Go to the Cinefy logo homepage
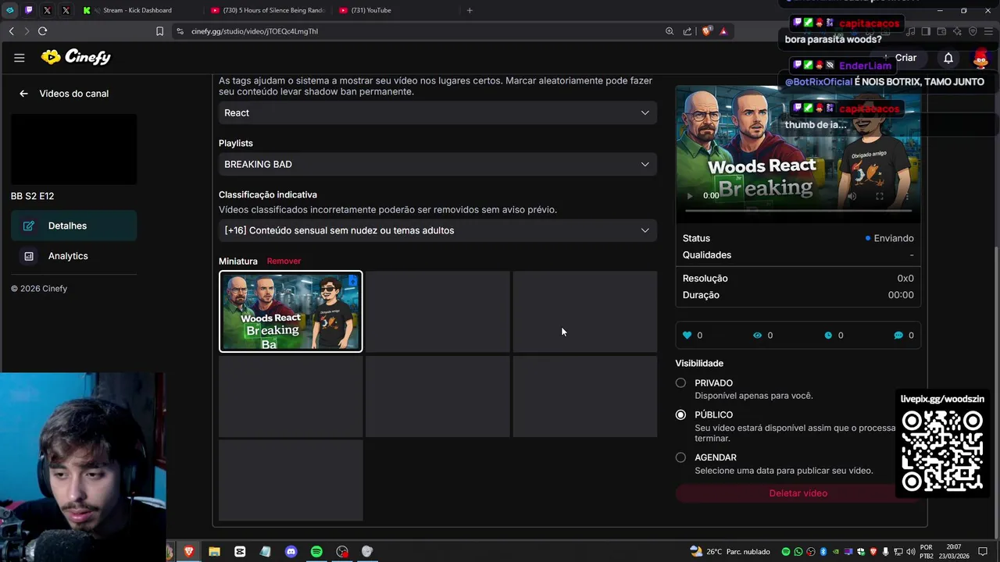This screenshot has height=562, width=1000. 76,57
